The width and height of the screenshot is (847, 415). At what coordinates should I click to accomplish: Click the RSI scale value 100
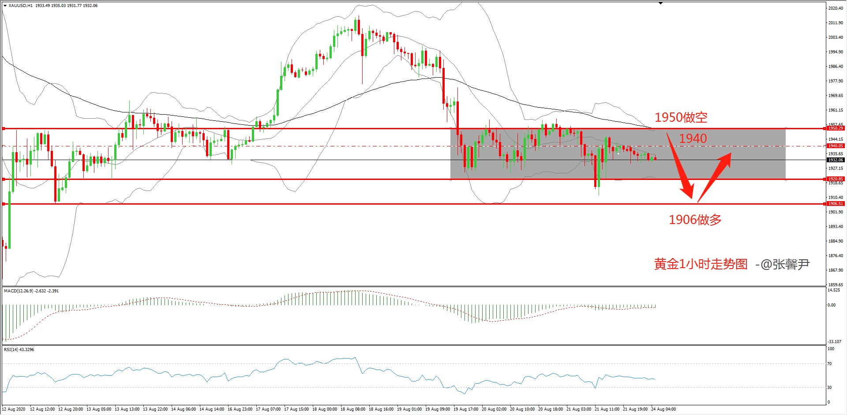831,349
